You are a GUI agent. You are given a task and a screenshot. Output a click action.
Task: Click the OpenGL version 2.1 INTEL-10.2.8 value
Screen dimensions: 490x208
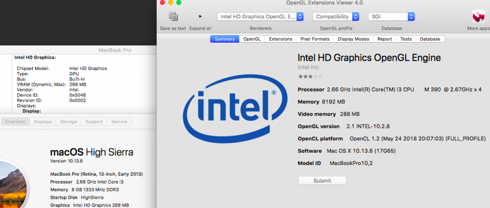[x=368, y=126]
